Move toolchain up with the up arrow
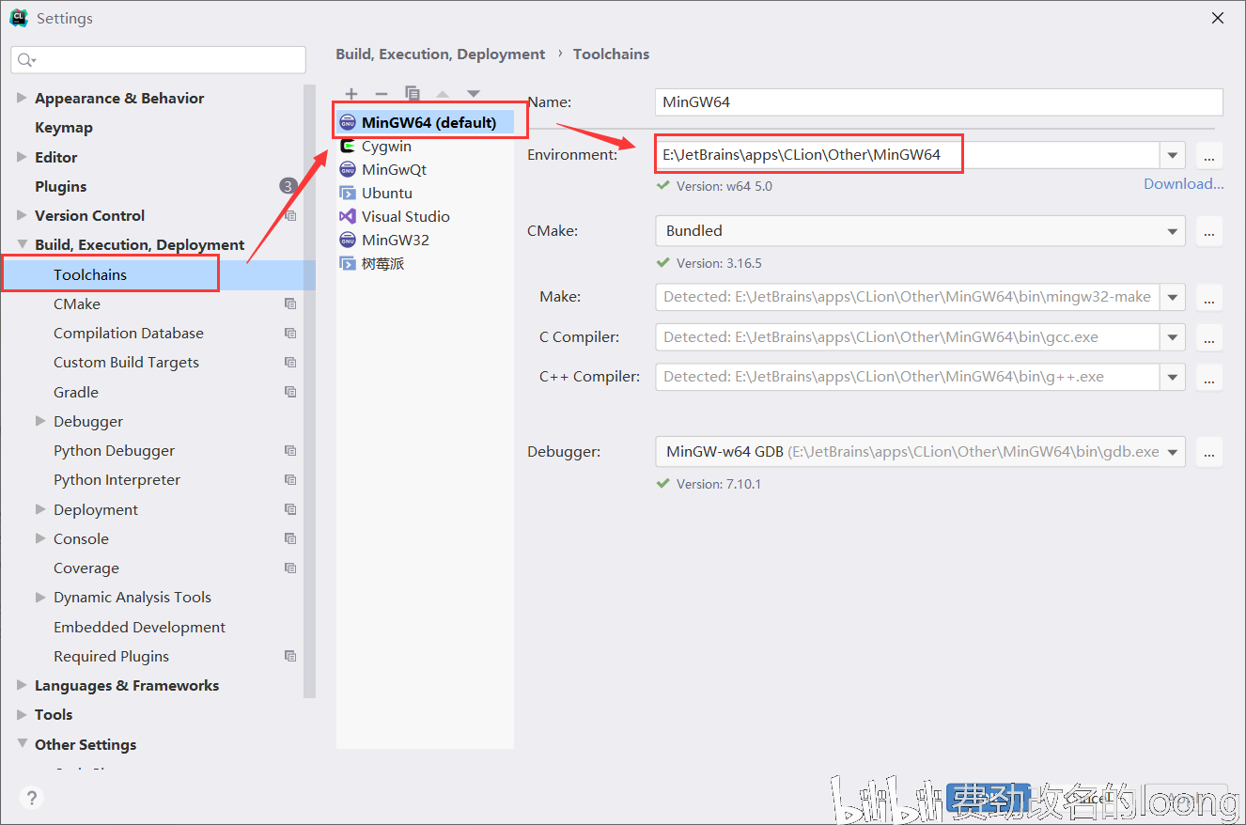This screenshot has width=1246, height=825. [x=443, y=94]
